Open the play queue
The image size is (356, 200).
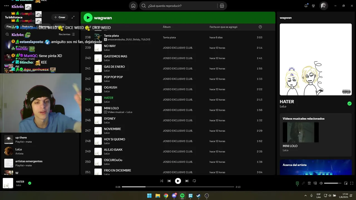coord(309,183)
